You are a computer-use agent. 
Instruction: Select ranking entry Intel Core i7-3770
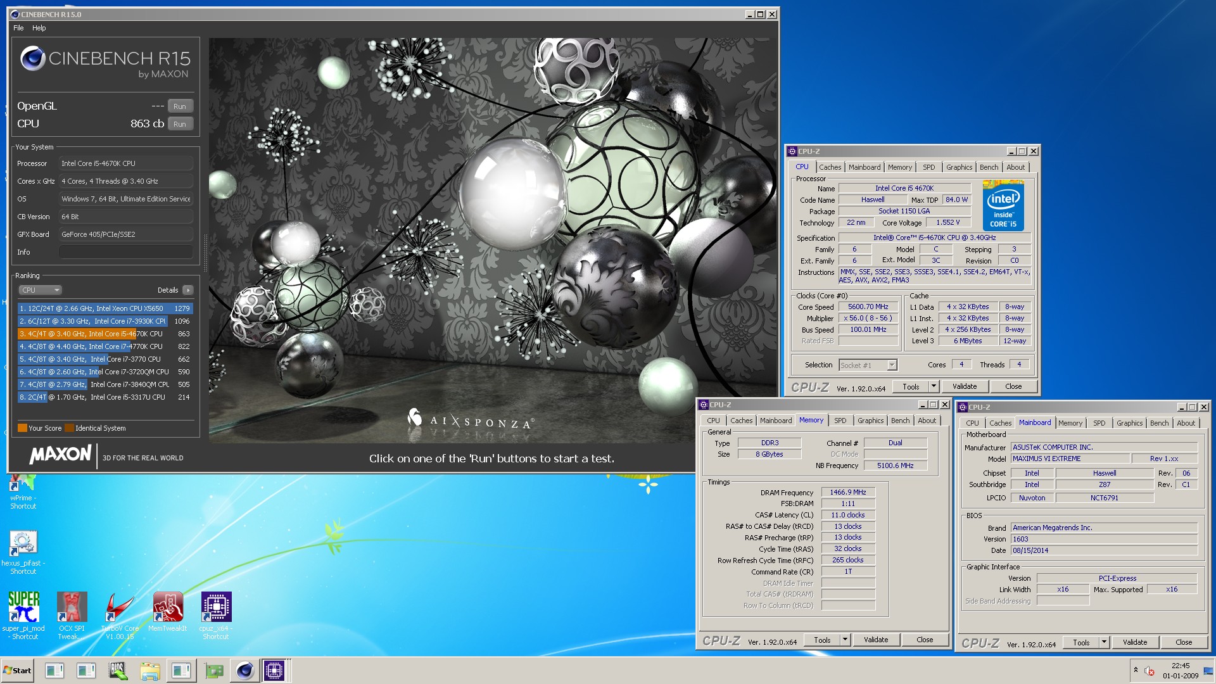coord(105,359)
